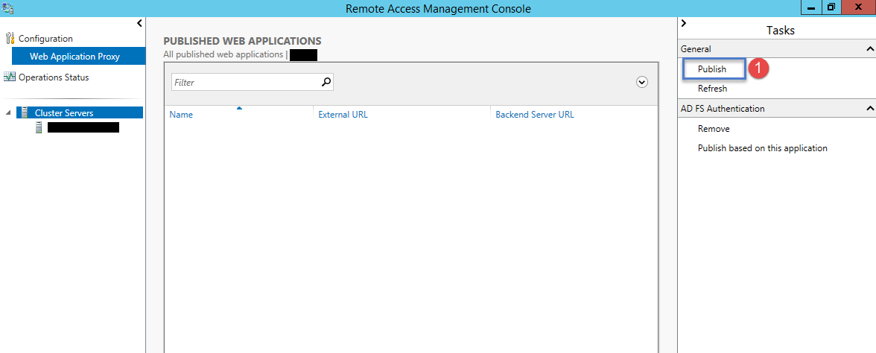Click the Publish task link
Viewport: 876px width, 353px height.
[x=712, y=69]
